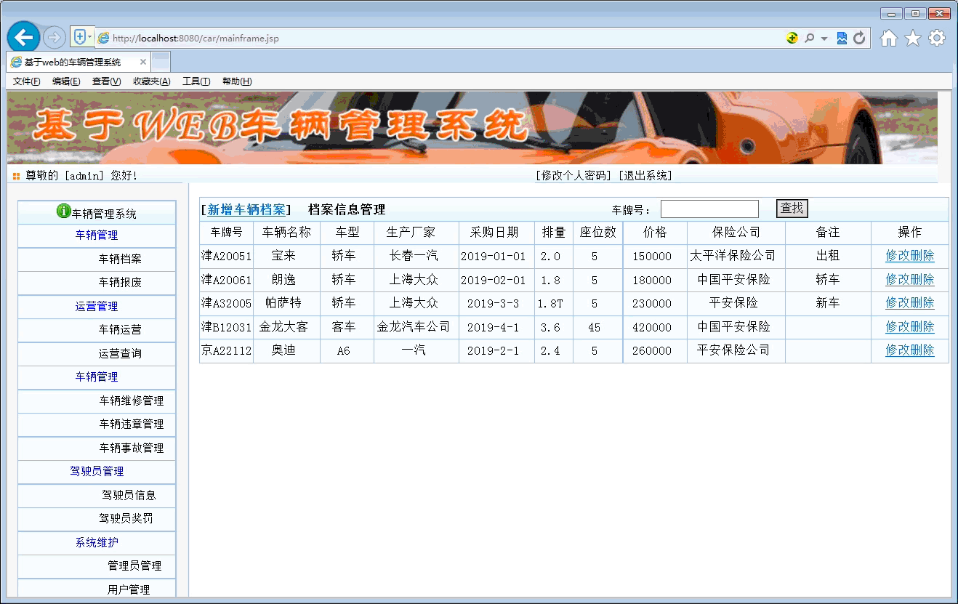The height and width of the screenshot is (604, 958).
Task: Open 车辆档案 in the sidebar
Action: 120,259
